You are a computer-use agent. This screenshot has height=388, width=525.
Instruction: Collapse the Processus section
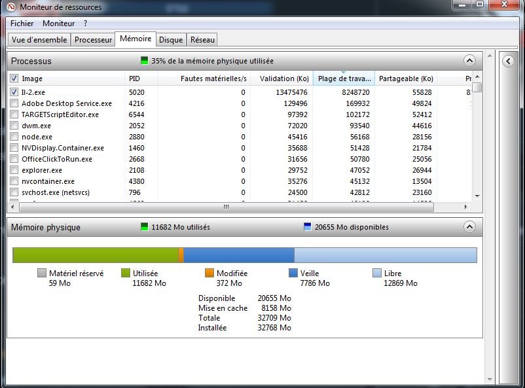pos(469,61)
